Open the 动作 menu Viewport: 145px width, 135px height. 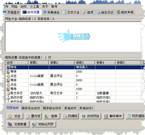[x=24, y=7]
